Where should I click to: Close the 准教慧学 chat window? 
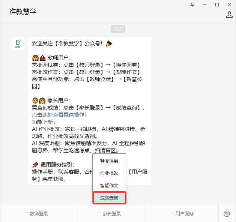[x=229, y=5]
